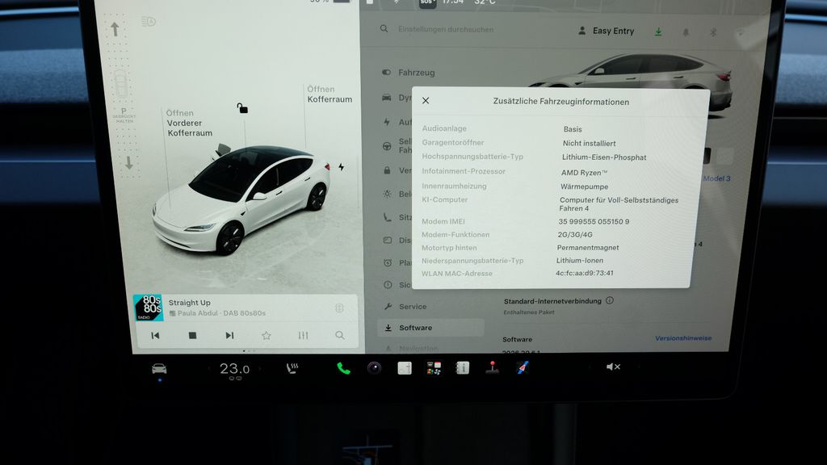Open Bluetooth settings icon

713,32
